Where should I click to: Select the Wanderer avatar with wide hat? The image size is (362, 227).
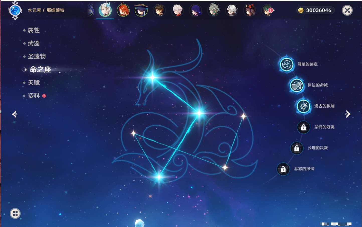[141, 11]
